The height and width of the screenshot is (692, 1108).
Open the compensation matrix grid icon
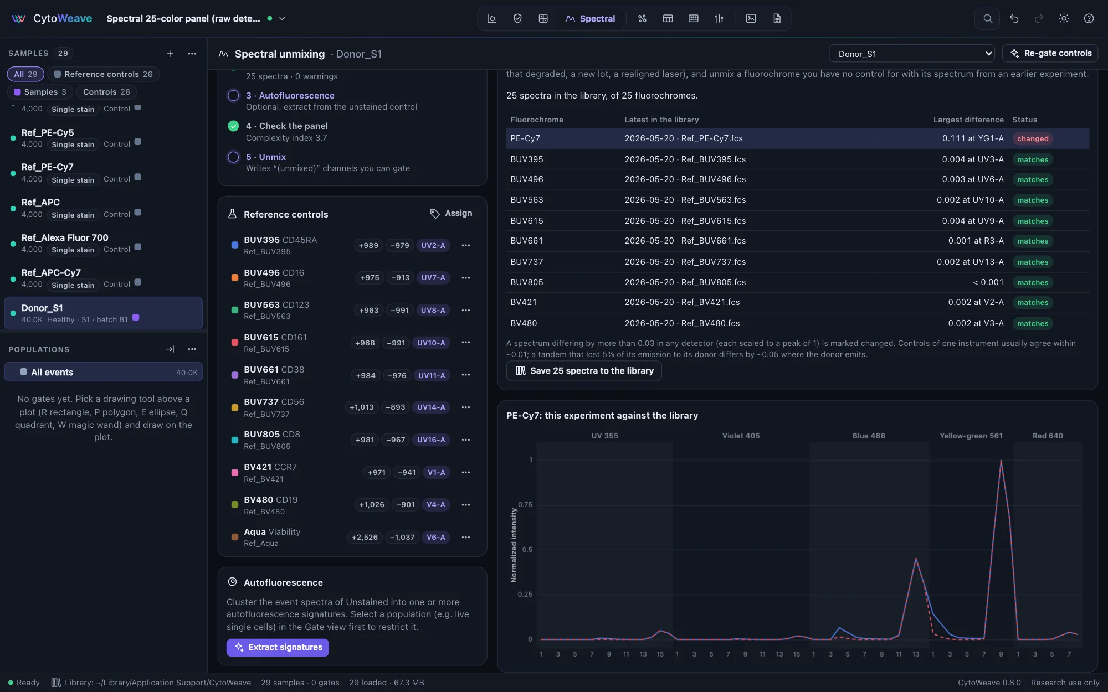pos(543,19)
